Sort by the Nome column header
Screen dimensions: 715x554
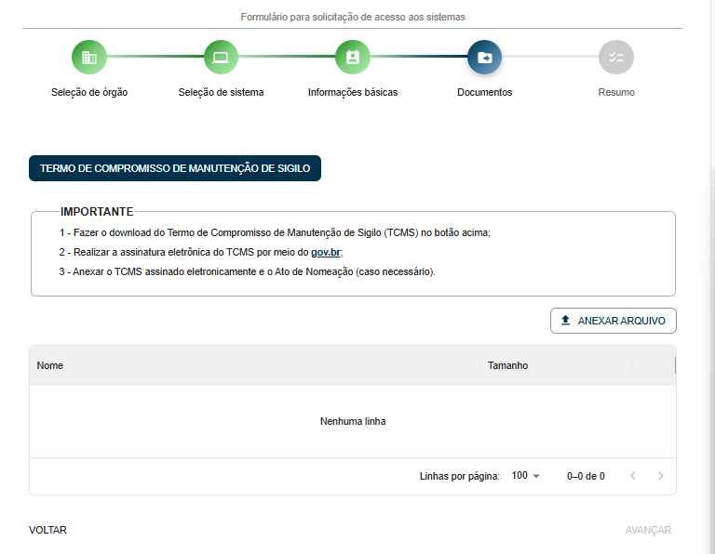pyautogui.click(x=50, y=365)
